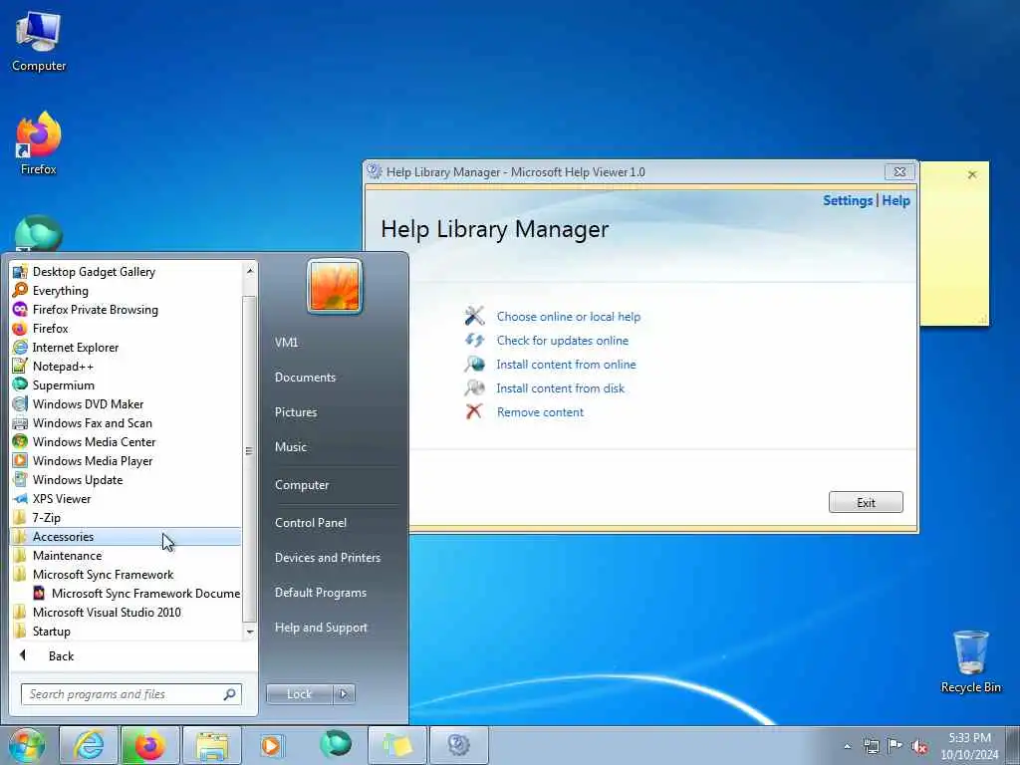Open Computer desktop icon
The width and height of the screenshot is (1020, 765).
39,42
